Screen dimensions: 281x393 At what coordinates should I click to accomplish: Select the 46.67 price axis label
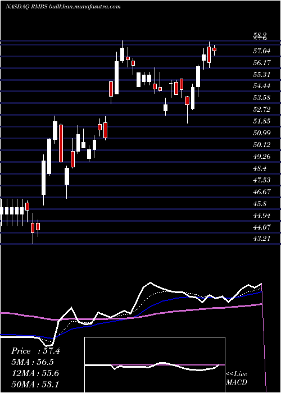pos(262,192)
